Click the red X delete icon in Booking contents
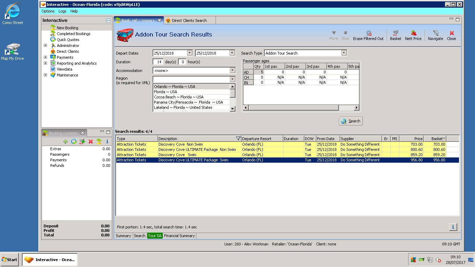This screenshot has height=267, width=475. 91,141
